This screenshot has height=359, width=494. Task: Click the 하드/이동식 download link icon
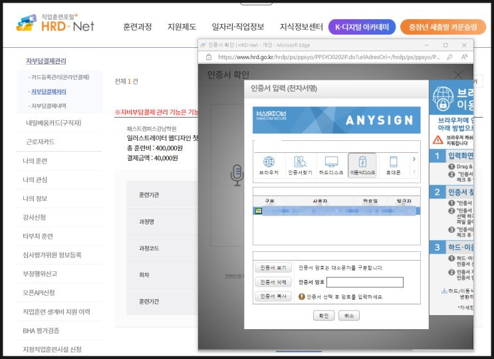pos(444,291)
